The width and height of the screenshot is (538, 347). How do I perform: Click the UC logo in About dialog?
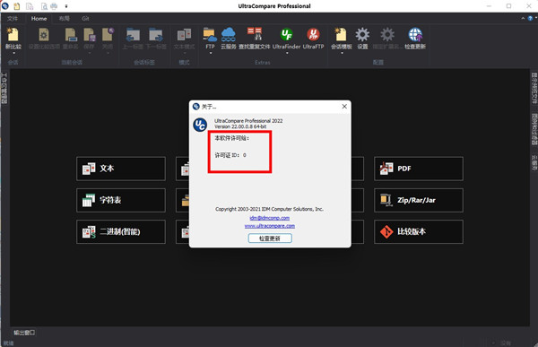pyautogui.click(x=200, y=125)
